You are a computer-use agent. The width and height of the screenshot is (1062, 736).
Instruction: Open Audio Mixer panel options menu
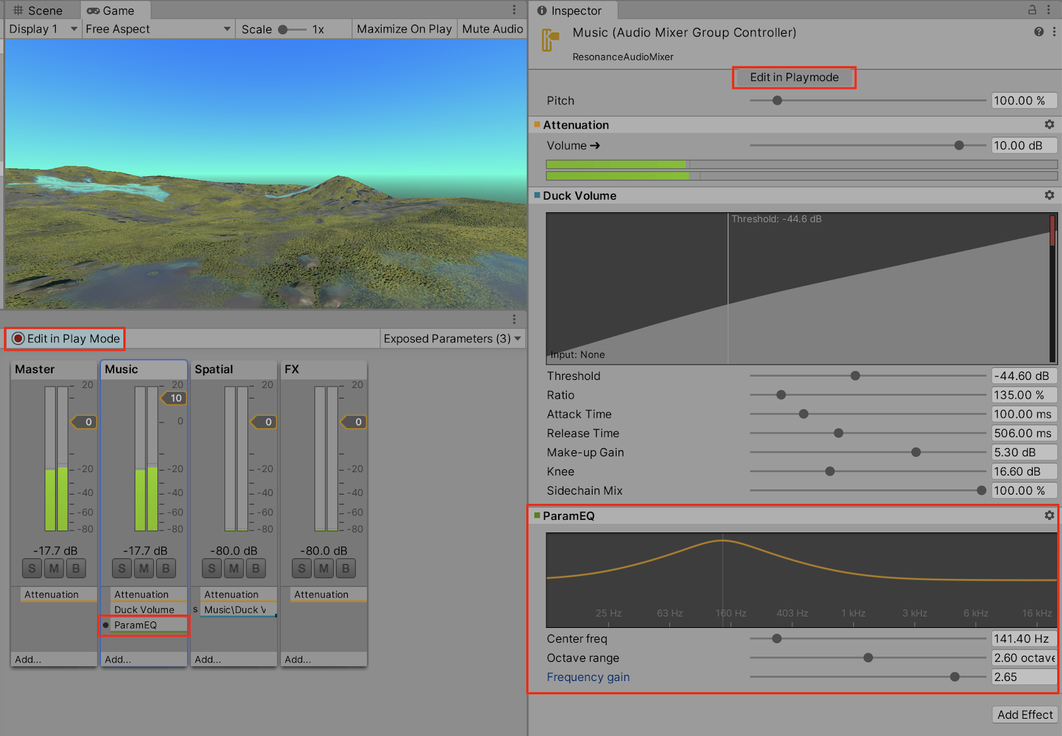coord(514,319)
